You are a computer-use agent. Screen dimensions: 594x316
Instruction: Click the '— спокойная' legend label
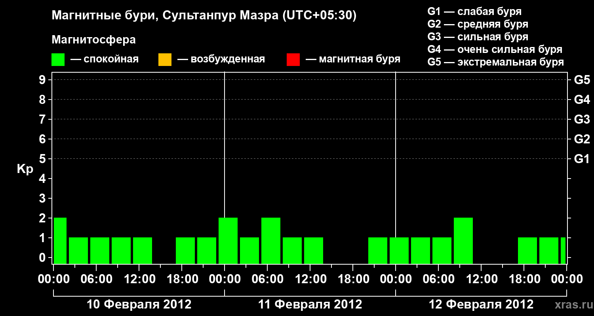coord(105,60)
